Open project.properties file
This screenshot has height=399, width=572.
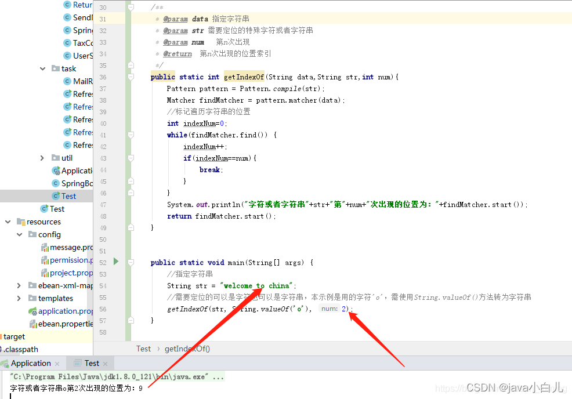[71, 273]
